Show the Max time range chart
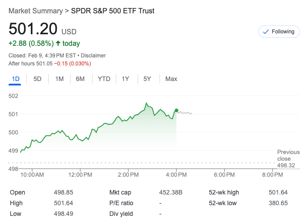Image resolution: width=307 pixels, height=223 pixels. (x=171, y=79)
